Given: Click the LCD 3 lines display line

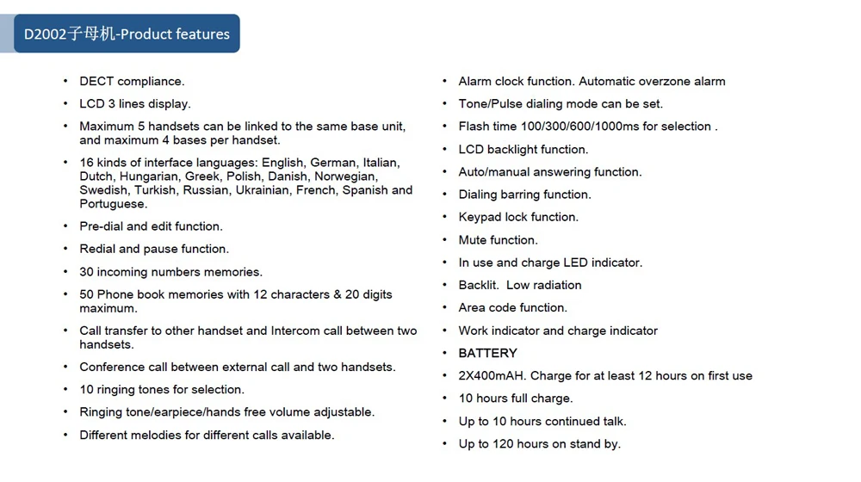Looking at the screenshot, I should coord(135,104).
